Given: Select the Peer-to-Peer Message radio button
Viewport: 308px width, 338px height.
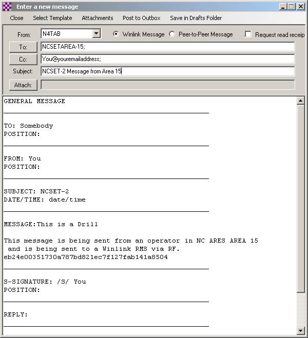Looking at the screenshot, I should coord(172,34).
